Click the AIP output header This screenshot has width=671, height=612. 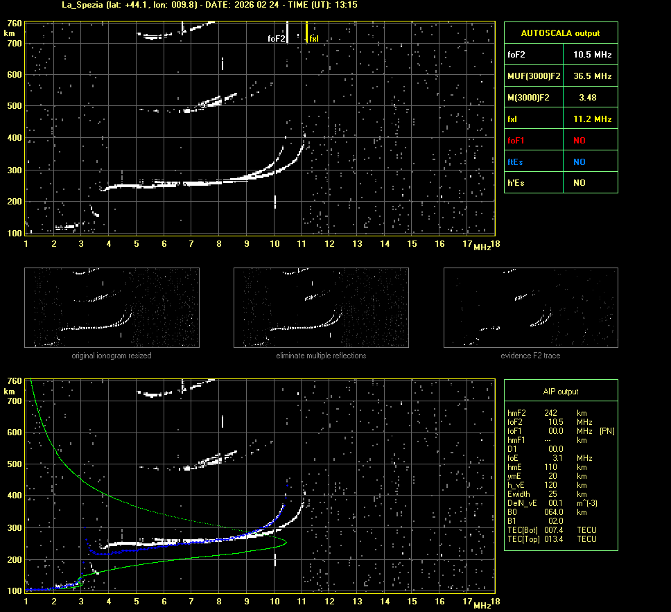560,392
